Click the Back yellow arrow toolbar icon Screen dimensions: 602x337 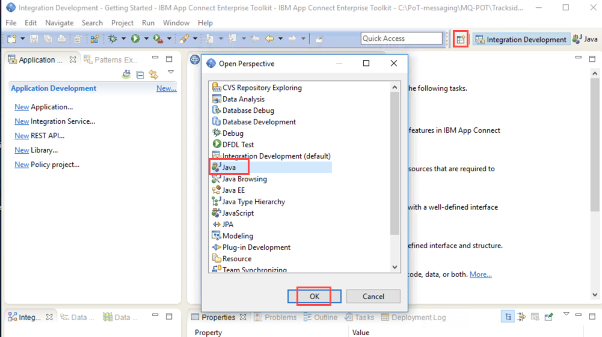pos(269,38)
